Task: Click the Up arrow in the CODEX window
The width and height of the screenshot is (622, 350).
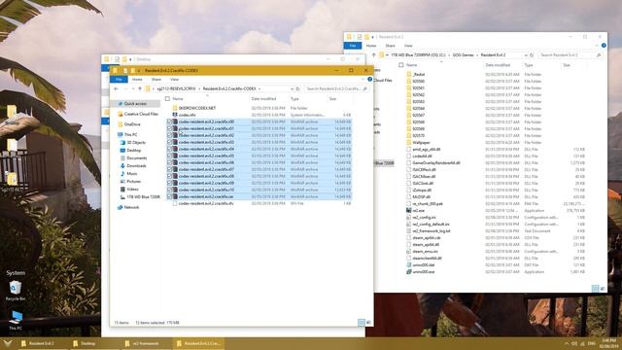Action: [x=140, y=88]
